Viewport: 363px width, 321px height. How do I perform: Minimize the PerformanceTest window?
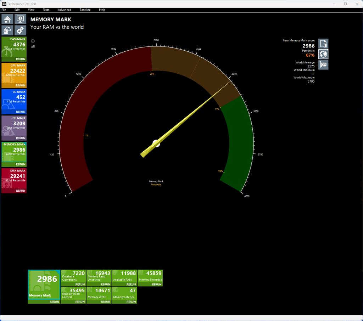click(x=334, y=4)
